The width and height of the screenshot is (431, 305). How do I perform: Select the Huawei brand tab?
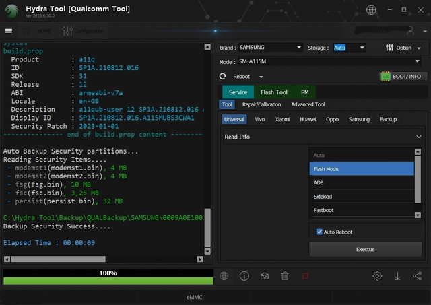tap(308, 119)
